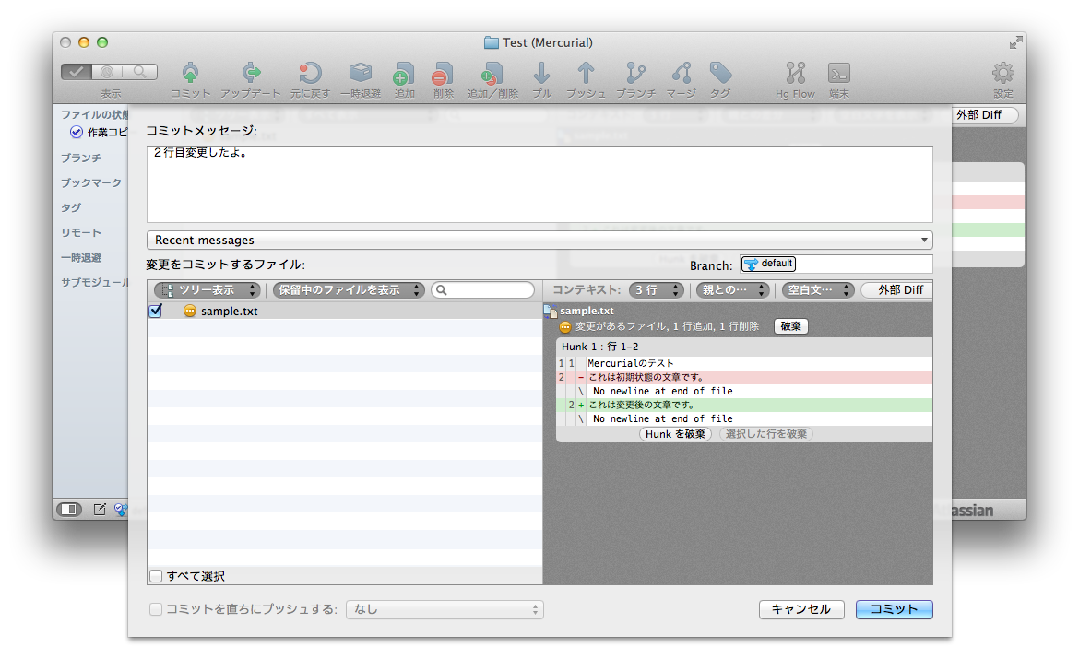Select added line これは変更後の文章です。

click(x=744, y=405)
